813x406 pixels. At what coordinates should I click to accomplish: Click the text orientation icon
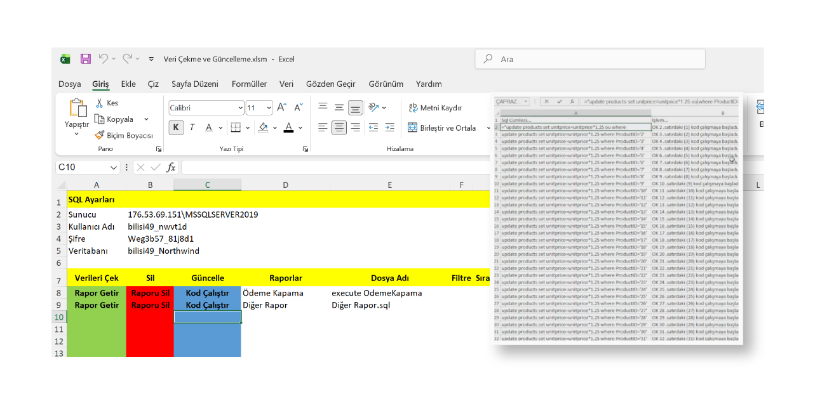click(373, 107)
